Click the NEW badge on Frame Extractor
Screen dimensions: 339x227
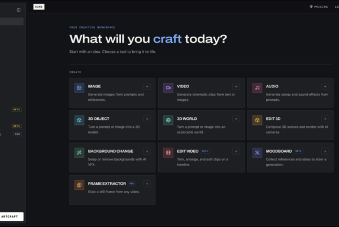132,184
